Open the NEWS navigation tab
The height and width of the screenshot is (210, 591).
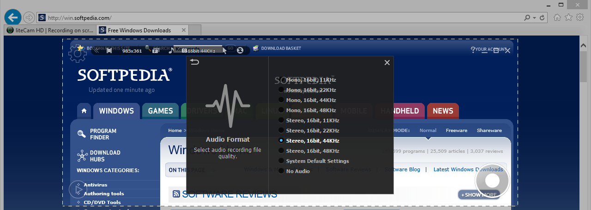point(443,111)
